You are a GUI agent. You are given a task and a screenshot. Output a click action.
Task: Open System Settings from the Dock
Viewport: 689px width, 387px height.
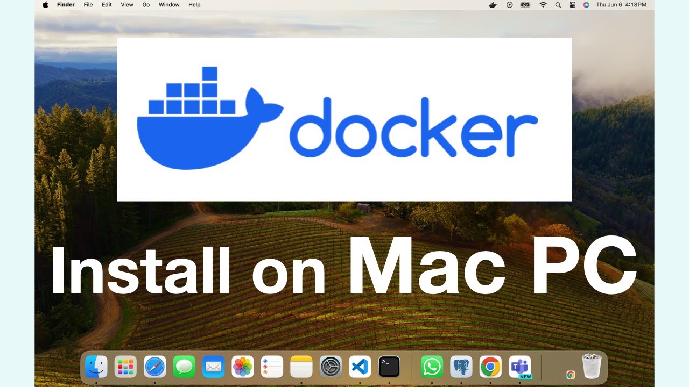pyautogui.click(x=331, y=367)
